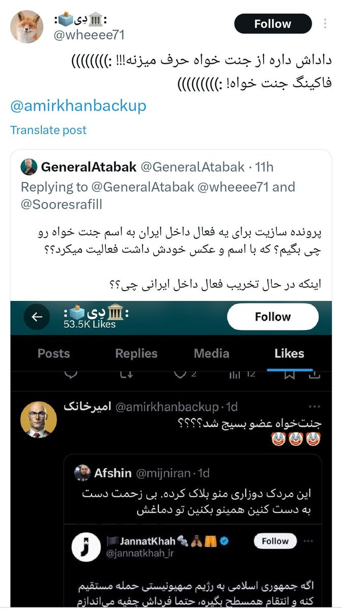Open three-dot menu on amirkhanbackup's post
Viewport: 342px width, 612px height.
[x=315, y=407]
